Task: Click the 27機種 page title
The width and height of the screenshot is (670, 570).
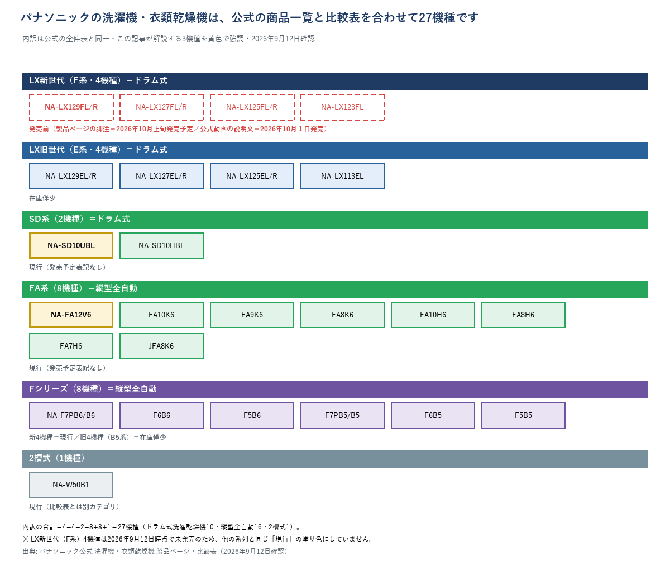Action: click(x=250, y=17)
